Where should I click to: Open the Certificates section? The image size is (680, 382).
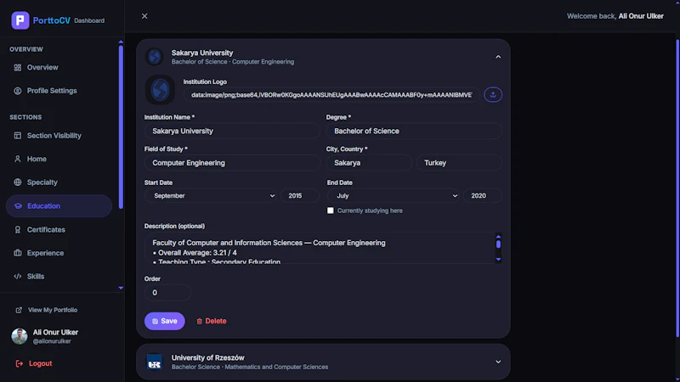point(59,229)
